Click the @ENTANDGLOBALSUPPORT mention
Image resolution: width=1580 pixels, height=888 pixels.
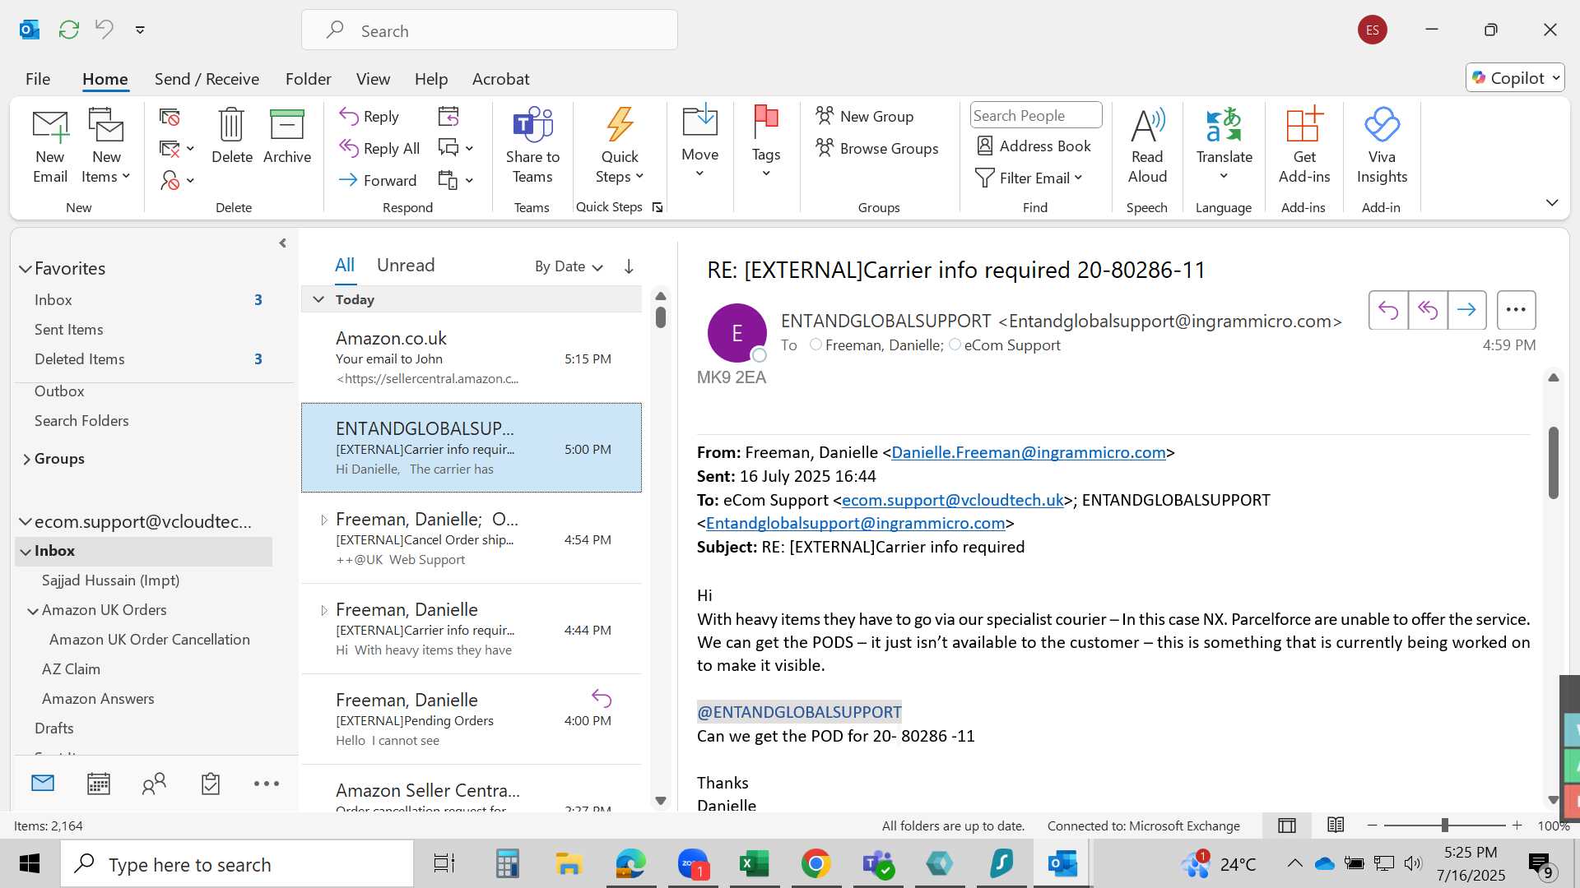[799, 712]
